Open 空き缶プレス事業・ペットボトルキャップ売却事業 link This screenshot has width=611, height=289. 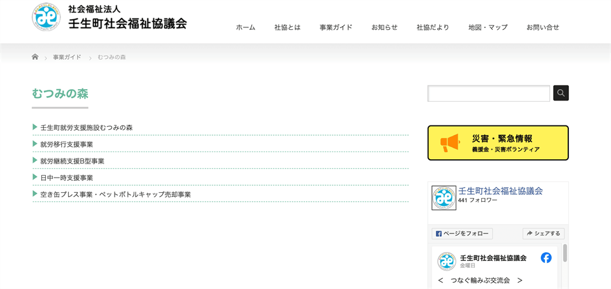coord(115,194)
